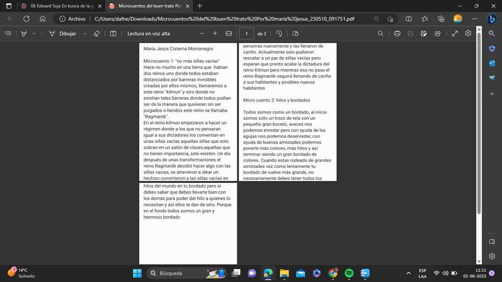This screenshot has width=502, height=282.
Task: Print the PDF document
Action: pos(397,33)
